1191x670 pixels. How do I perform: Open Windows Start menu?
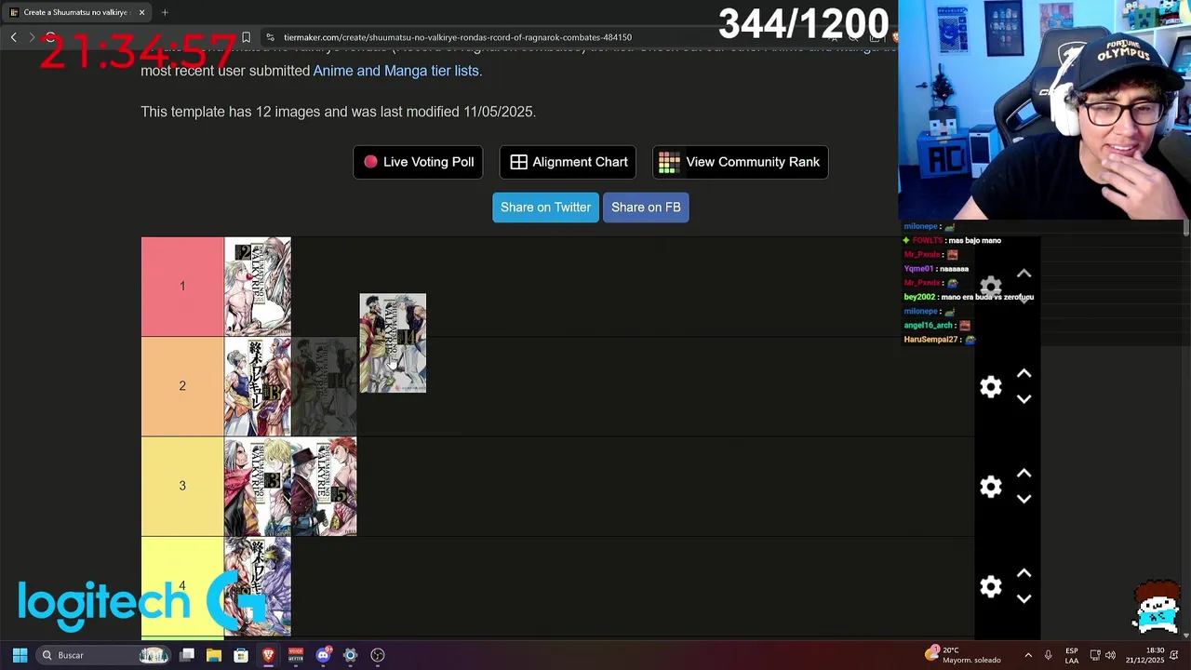pos(20,655)
